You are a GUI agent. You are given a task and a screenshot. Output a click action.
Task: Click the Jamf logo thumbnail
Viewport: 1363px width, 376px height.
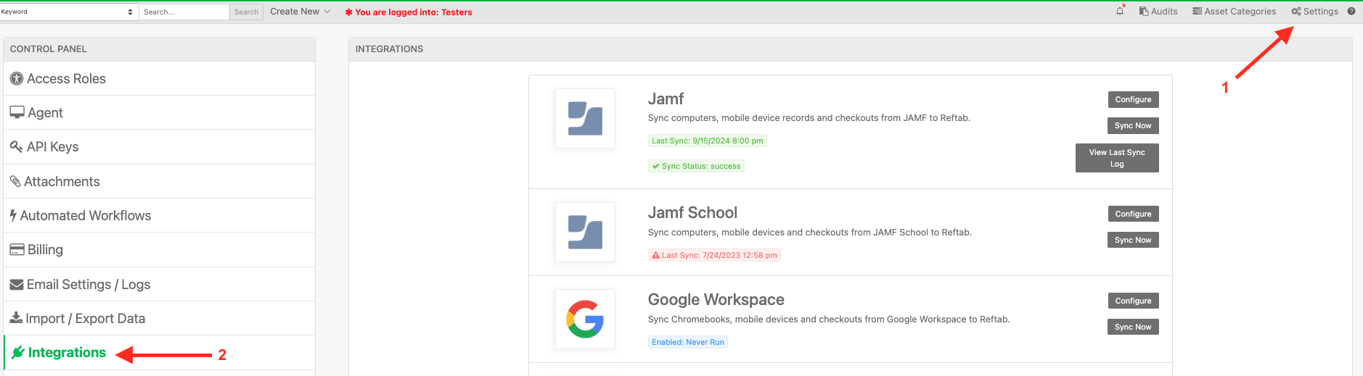pyautogui.click(x=585, y=118)
